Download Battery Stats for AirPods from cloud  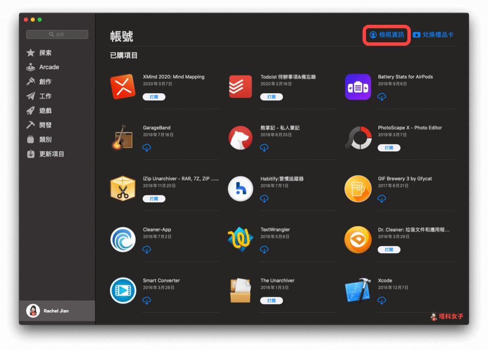(x=382, y=97)
